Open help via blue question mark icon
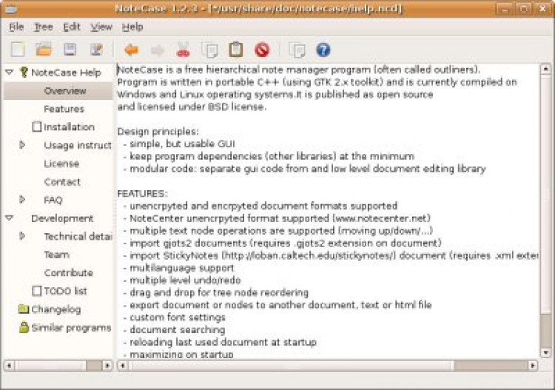 tap(323, 50)
